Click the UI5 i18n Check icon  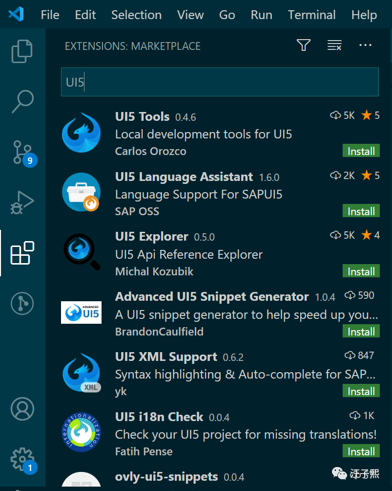coord(81,432)
